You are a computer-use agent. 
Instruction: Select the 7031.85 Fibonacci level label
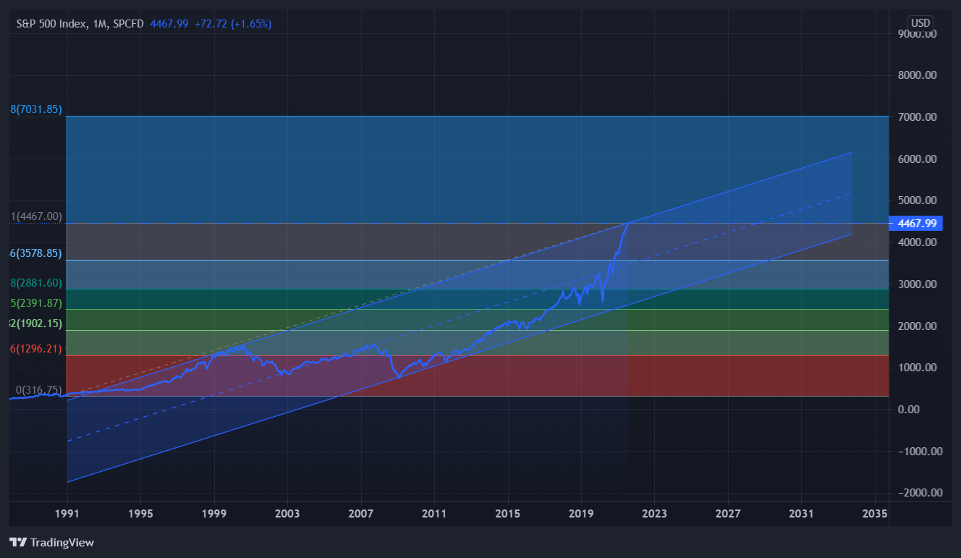point(36,109)
